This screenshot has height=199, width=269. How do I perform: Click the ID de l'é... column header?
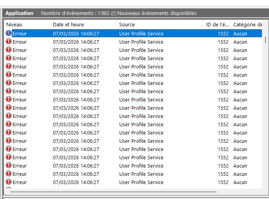(217, 25)
